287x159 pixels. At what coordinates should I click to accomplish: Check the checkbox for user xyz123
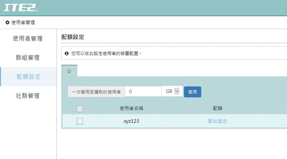tap(80, 121)
